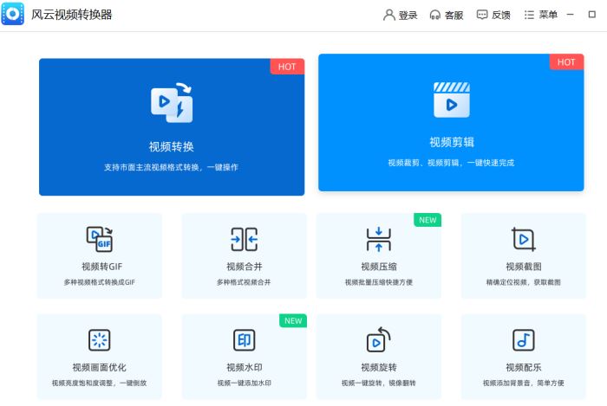The width and height of the screenshot is (607, 406).
Task: Minimize the converter window
Action: (571, 15)
